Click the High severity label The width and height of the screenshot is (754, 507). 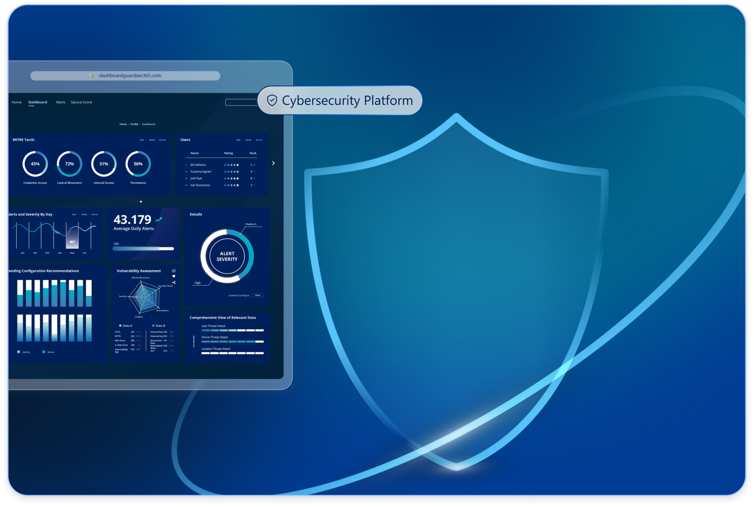198,283
